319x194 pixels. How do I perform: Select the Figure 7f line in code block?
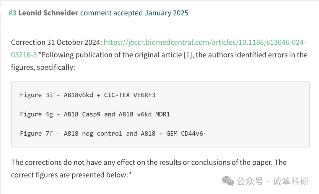(111, 134)
